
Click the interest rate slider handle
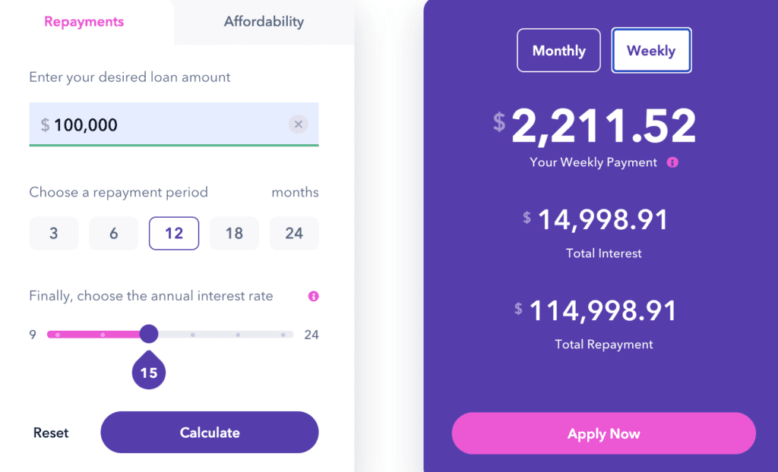point(149,334)
